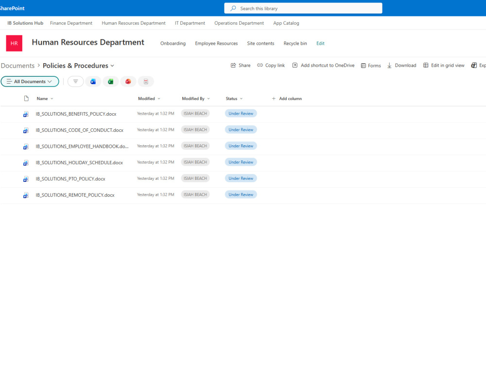Image resolution: width=486 pixels, height=365 pixels.
Task: Go to Employee Resources navigation item
Action: click(216, 43)
